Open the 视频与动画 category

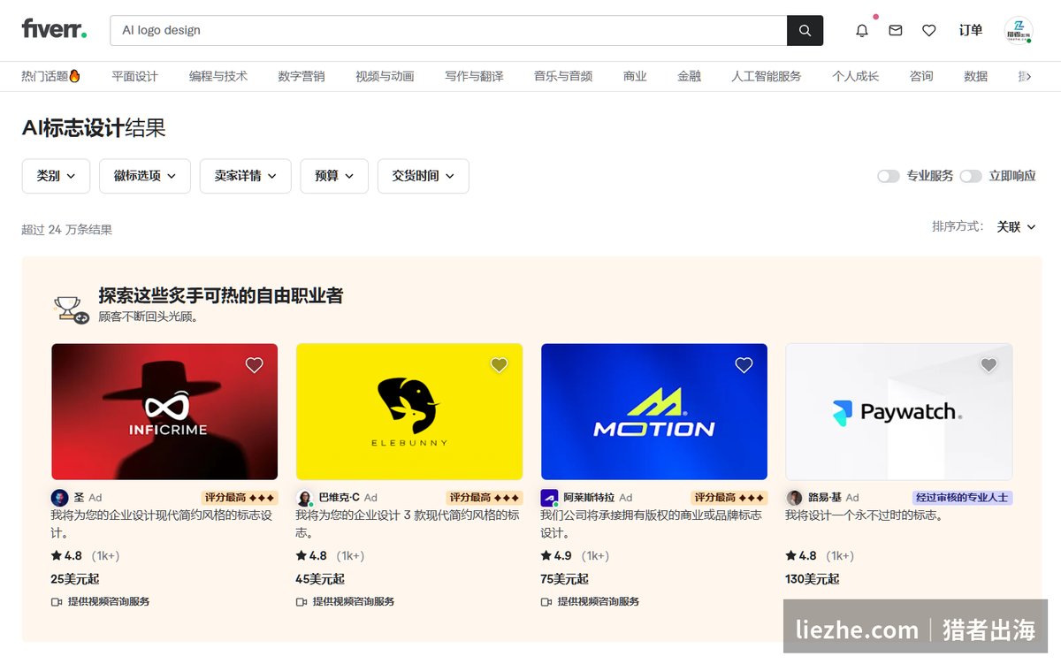point(385,76)
